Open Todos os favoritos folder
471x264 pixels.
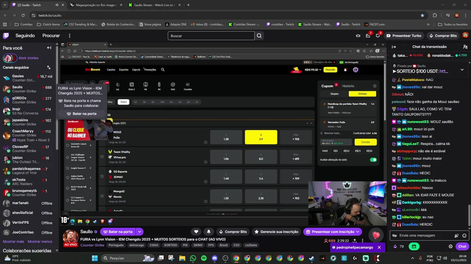tap(453, 25)
